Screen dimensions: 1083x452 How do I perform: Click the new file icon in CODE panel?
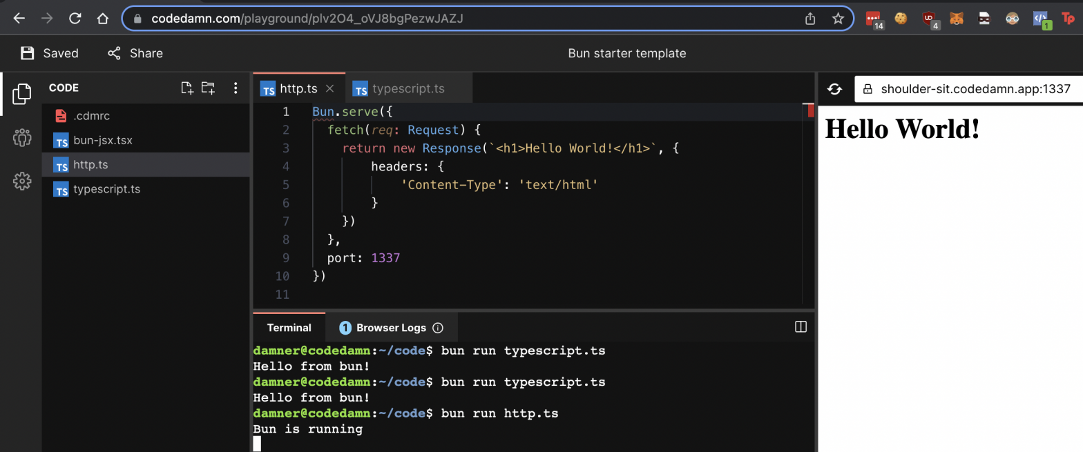pos(186,88)
